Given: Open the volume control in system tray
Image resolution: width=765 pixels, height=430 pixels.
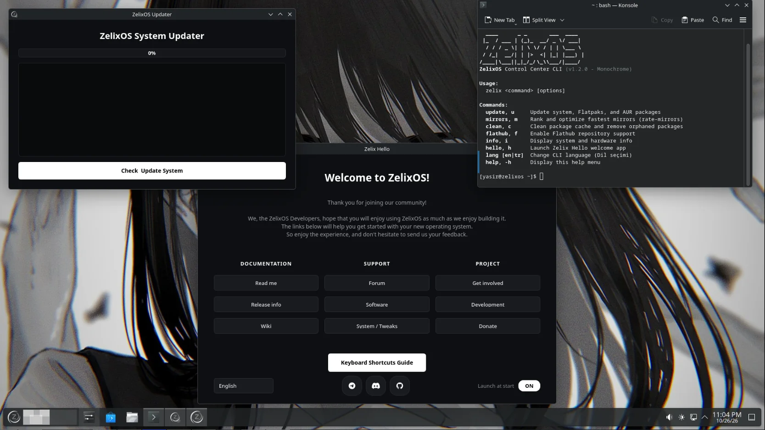Looking at the screenshot, I should pyautogui.click(x=670, y=417).
